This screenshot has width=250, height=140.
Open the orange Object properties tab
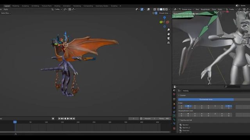(174, 104)
